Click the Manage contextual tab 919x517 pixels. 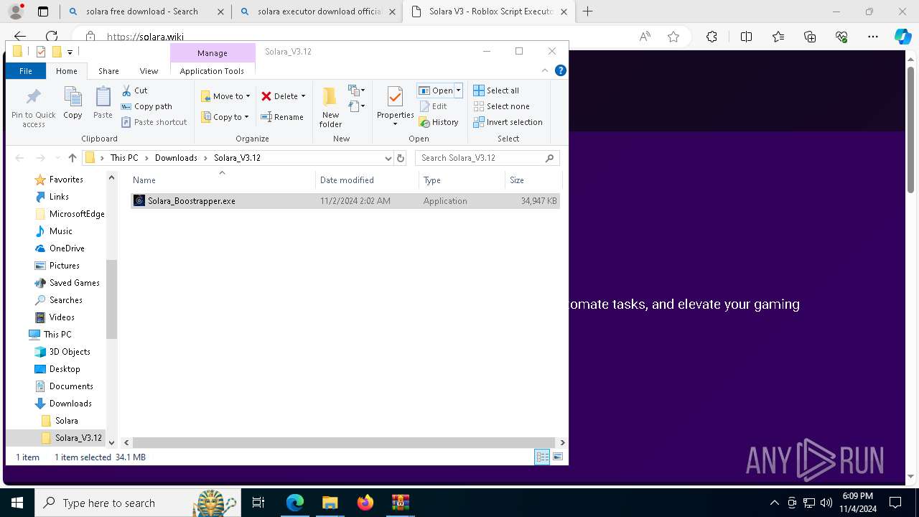coord(213,53)
